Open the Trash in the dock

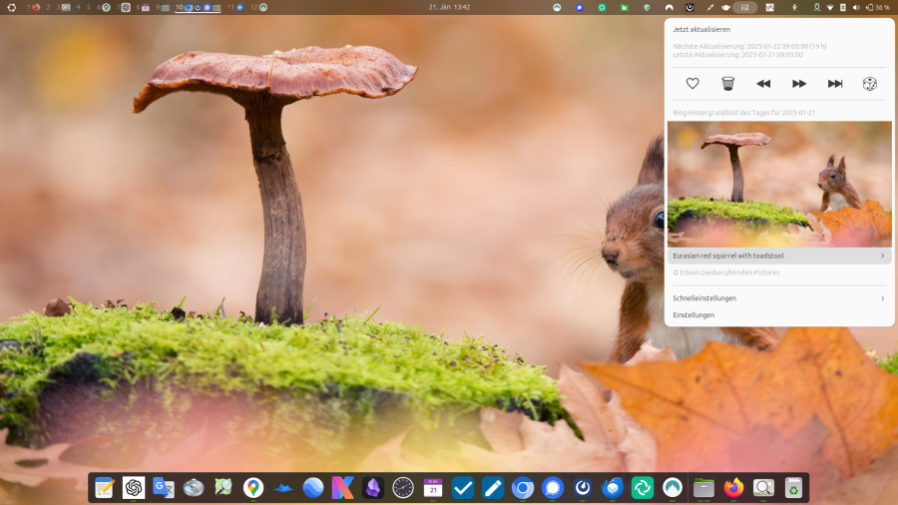(793, 488)
